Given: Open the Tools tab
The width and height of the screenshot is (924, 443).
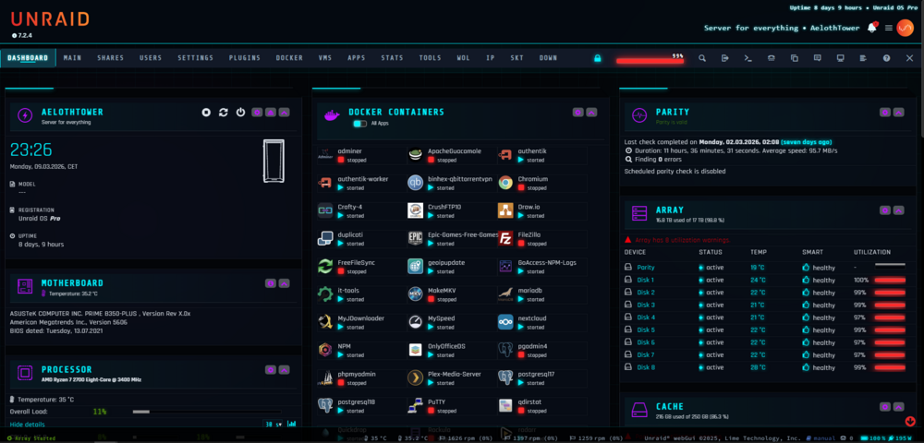Looking at the screenshot, I should [431, 58].
